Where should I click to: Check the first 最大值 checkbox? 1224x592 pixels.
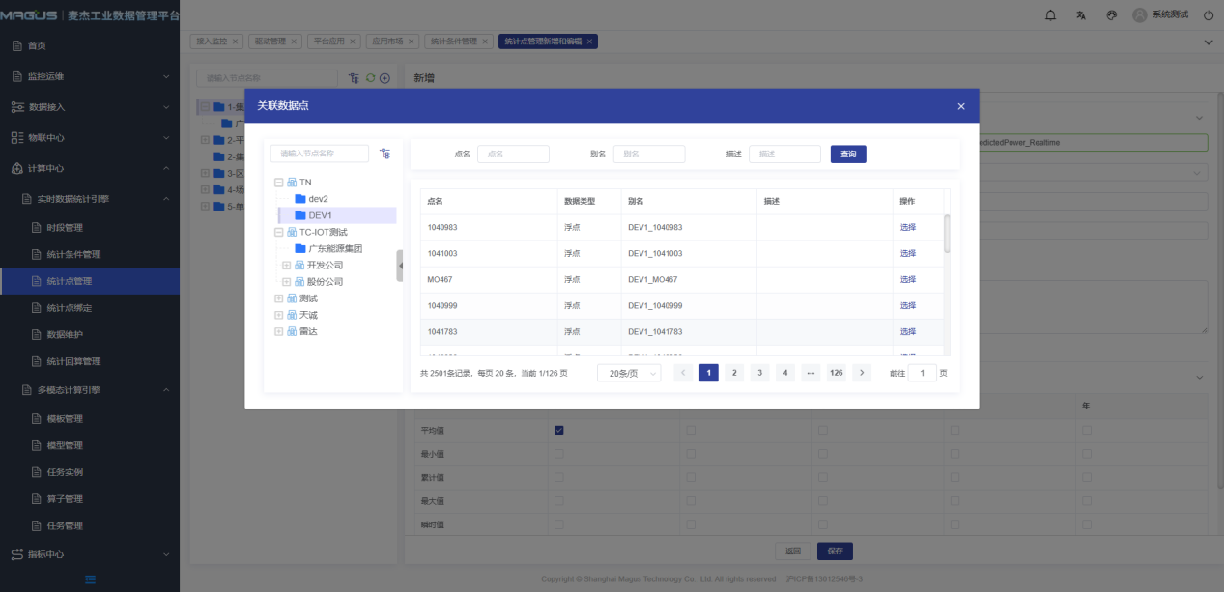558,500
